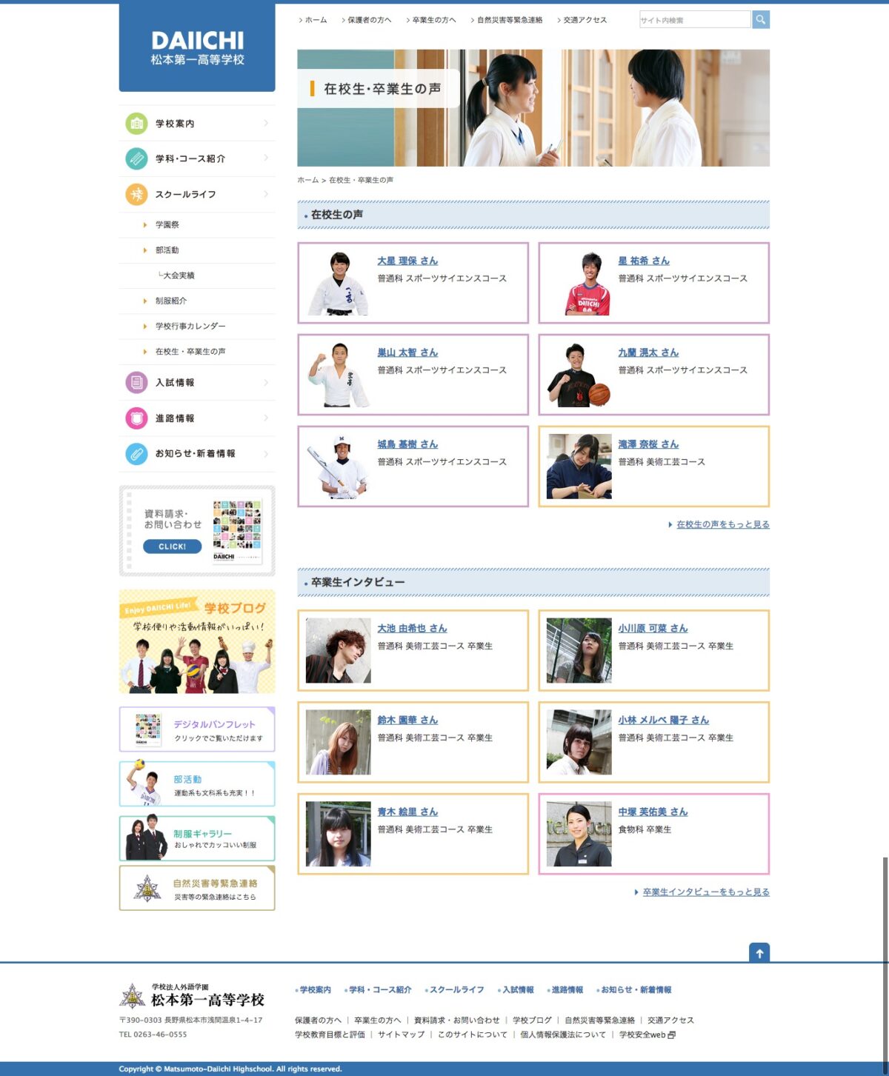Image resolution: width=889 pixels, height=1076 pixels.
Task: Click the pink 進路情報 icon
Action: pyautogui.click(x=136, y=418)
